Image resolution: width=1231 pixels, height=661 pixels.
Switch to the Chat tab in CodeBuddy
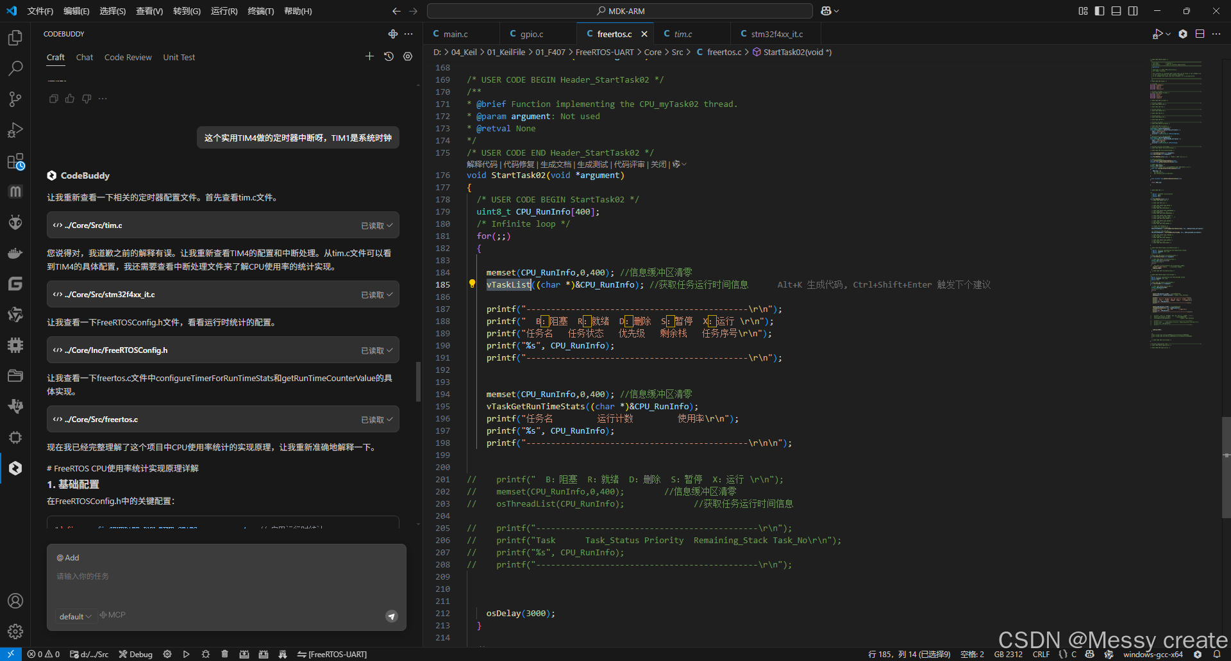[x=85, y=57]
